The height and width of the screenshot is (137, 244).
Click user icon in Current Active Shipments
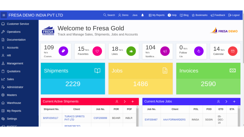117,102
